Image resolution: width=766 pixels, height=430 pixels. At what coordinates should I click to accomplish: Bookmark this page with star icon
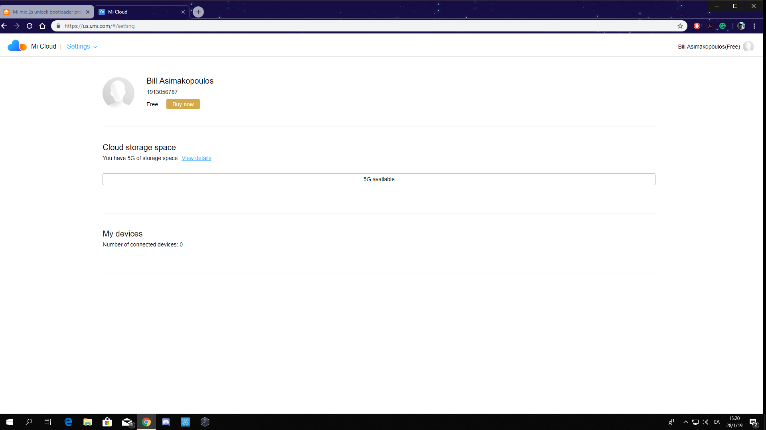pos(680,26)
